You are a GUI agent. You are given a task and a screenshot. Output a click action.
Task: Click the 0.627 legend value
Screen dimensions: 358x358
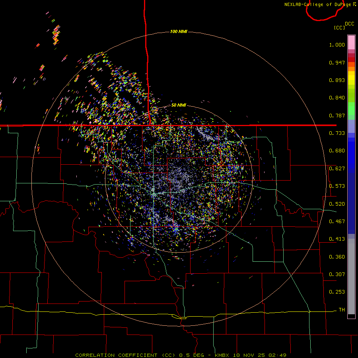tap(337, 169)
